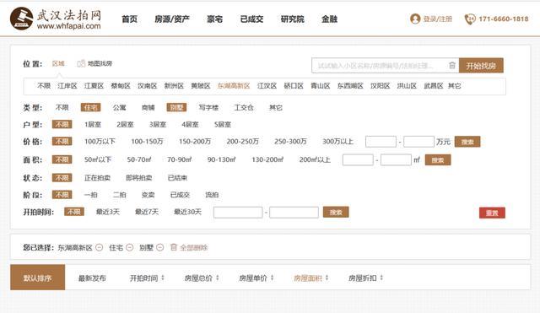This screenshot has height=313, width=540.
Task: Select 已结束 status filter
Action: tap(177, 178)
